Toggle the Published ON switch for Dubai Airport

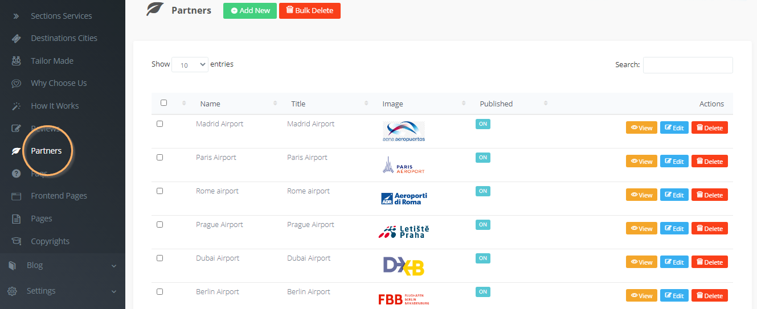coord(483,258)
